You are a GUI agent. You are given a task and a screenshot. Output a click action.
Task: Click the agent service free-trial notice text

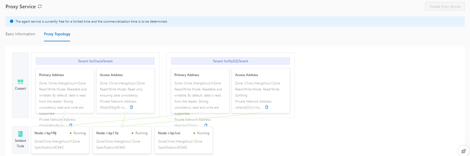tap(91, 21)
